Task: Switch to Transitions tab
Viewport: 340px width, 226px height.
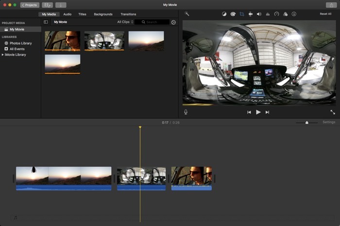Action: tap(128, 14)
